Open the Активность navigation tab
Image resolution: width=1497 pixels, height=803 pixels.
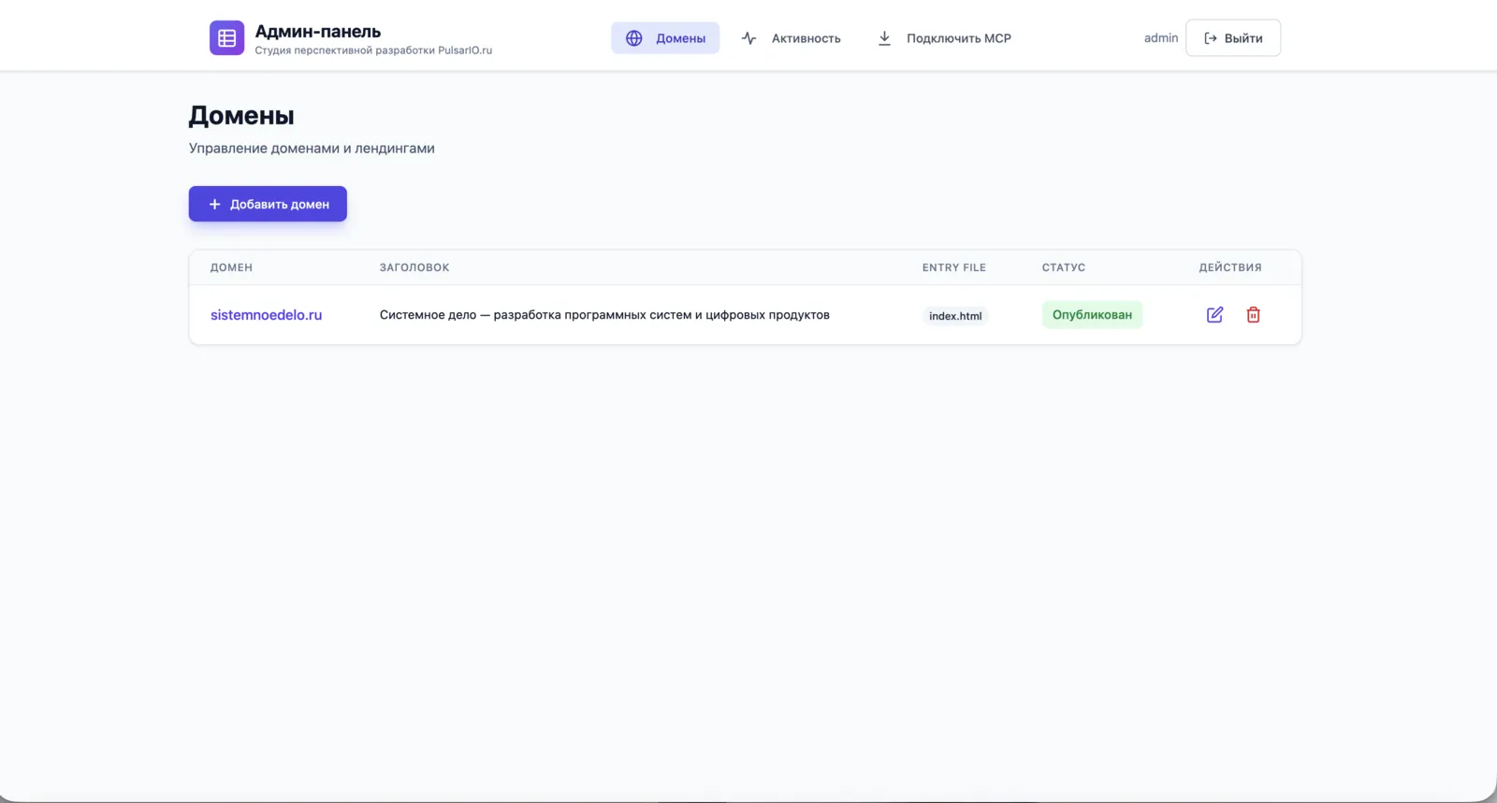[791, 38]
